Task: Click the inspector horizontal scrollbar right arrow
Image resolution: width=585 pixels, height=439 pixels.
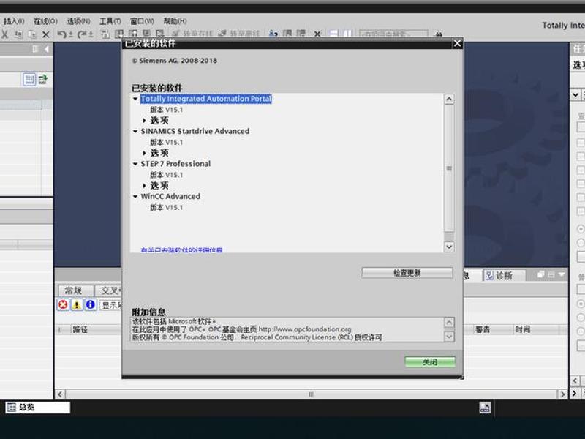Action: point(562,394)
